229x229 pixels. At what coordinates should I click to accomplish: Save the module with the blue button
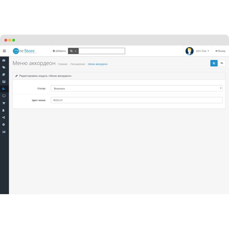(x=214, y=63)
